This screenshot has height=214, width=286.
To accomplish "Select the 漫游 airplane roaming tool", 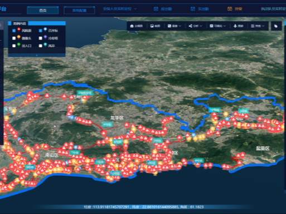I will click(235, 26).
